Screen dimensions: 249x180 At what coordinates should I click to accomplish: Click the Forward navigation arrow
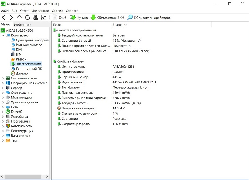pyautogui.click(x=11, y=17)
